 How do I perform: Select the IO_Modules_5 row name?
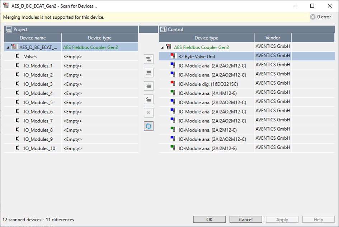click(38, 103)
